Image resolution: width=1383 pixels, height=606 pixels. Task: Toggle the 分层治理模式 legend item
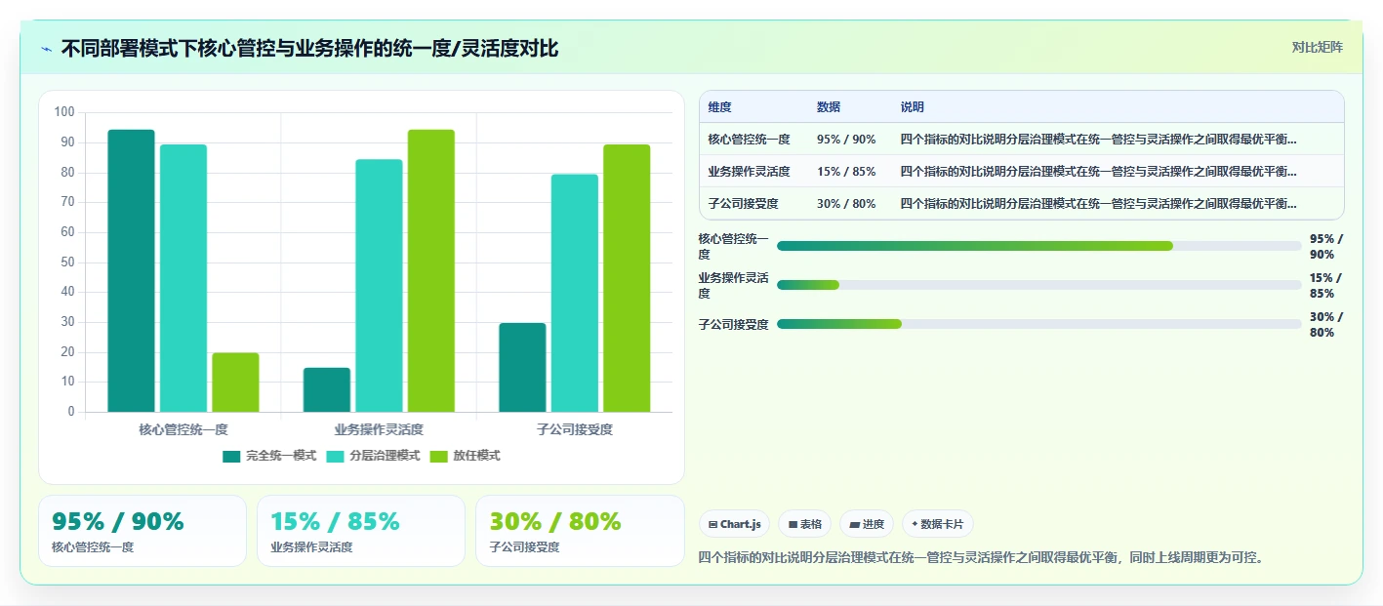point(373,456)
